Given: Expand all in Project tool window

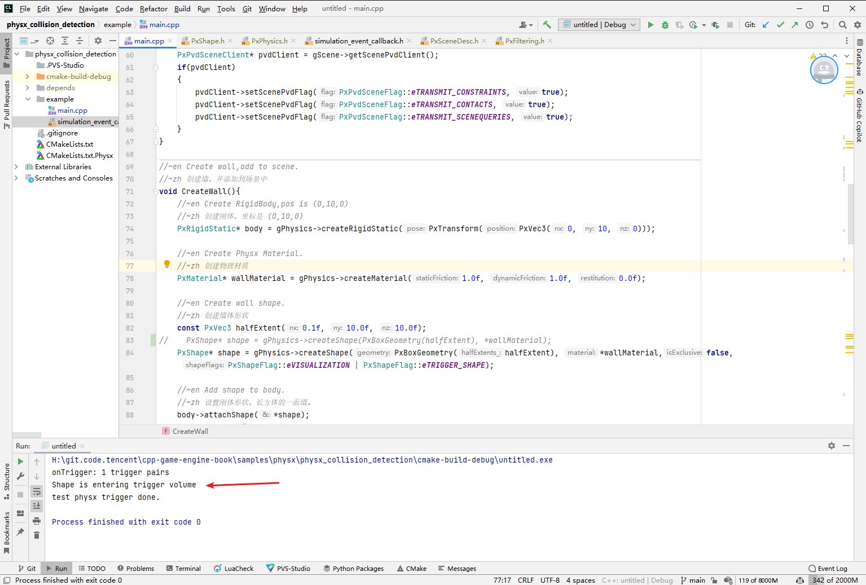Looking at the screenshot, I should (x=65, y=41).
